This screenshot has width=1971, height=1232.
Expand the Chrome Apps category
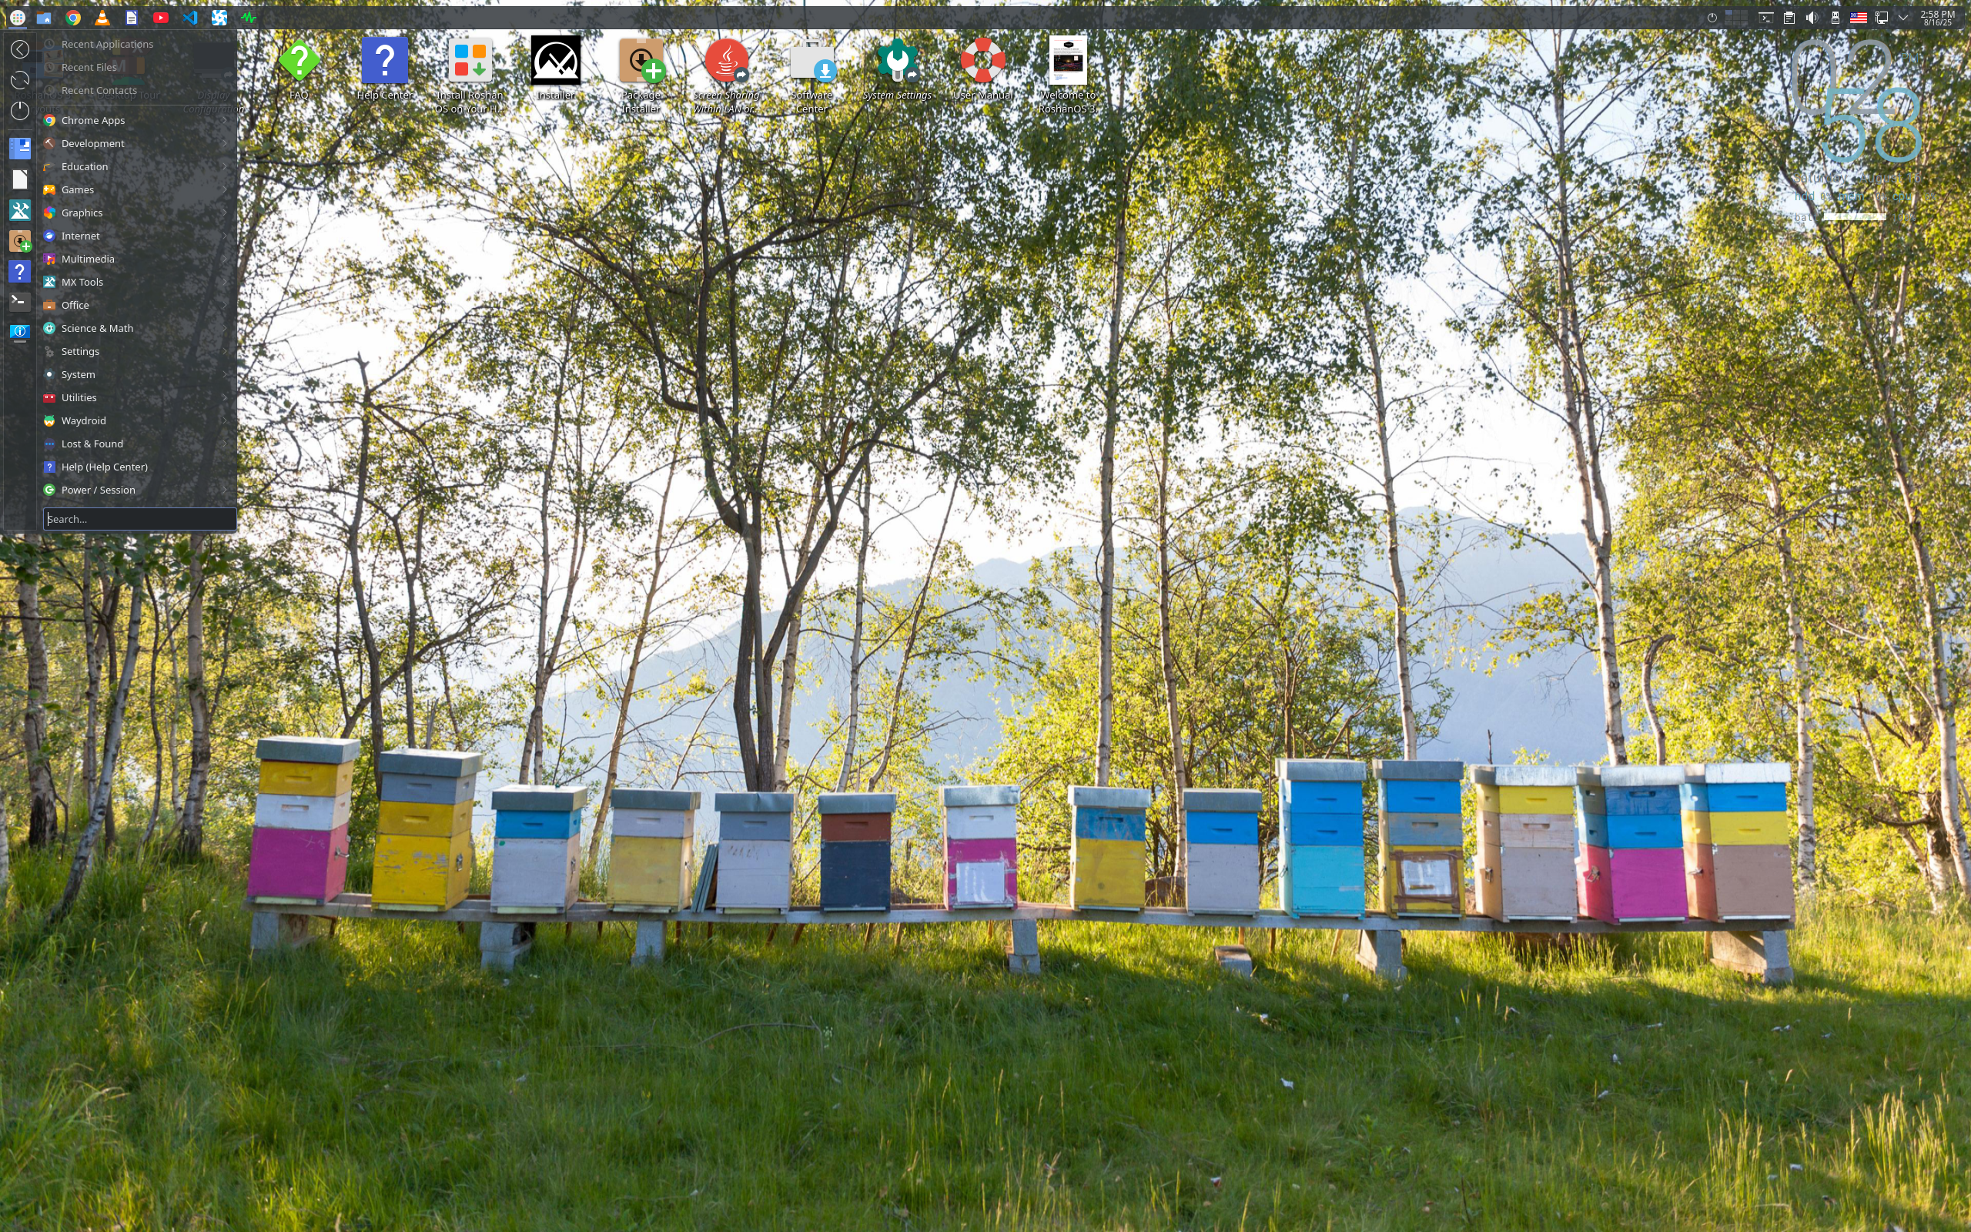[138, 120]
